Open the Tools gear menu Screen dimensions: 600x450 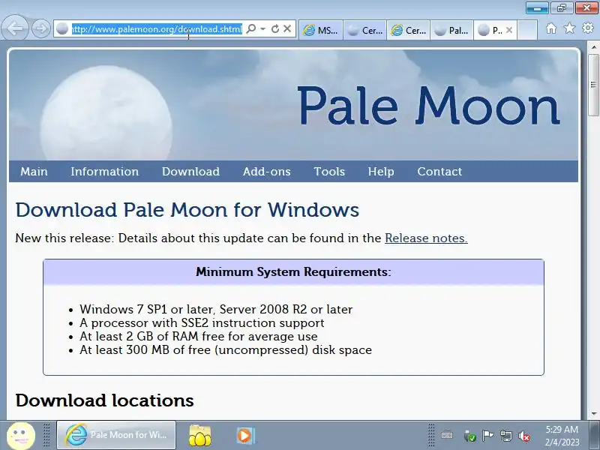[588, 28]
